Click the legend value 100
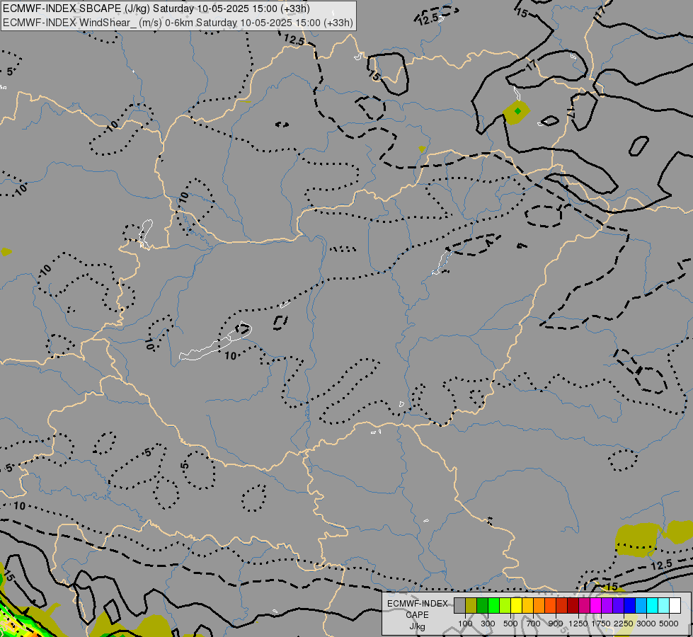 (x=465, y=624)
